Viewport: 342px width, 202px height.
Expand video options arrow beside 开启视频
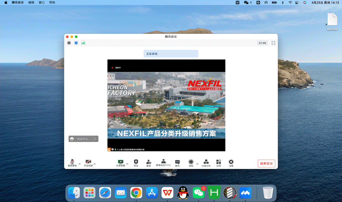click(95, 164)
